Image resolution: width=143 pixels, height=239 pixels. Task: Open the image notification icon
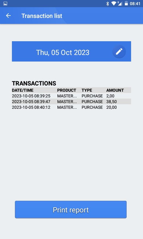tap(5, 4)
